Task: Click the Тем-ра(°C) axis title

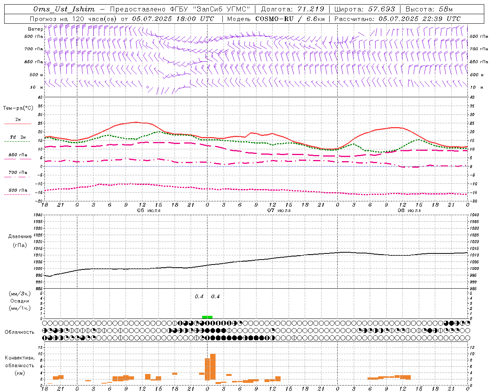Action: 18,108
